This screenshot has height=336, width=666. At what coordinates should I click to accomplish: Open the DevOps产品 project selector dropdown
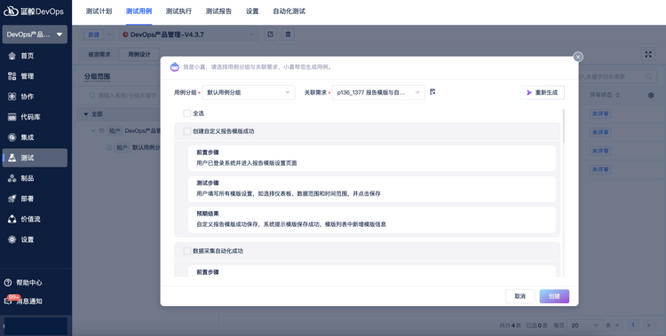pos(35,35)
